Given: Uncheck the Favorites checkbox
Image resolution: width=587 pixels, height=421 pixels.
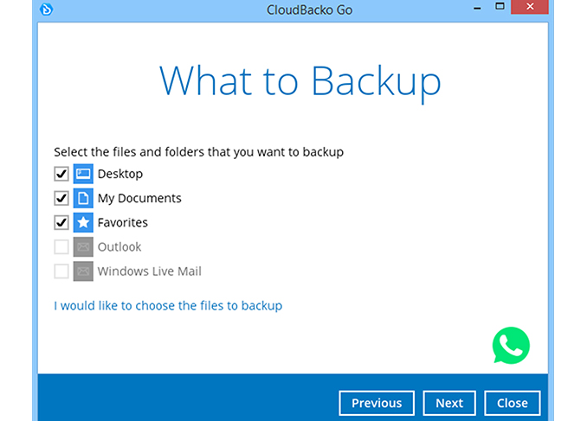Looking at the screenshot, I should 61,222.
